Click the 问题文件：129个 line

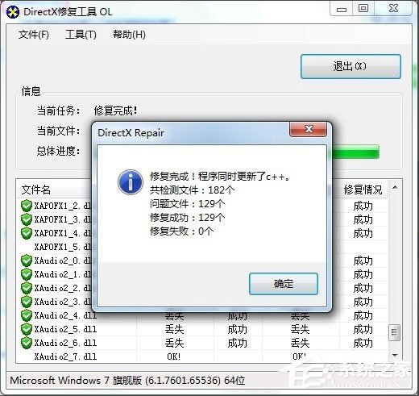point(188,204)
